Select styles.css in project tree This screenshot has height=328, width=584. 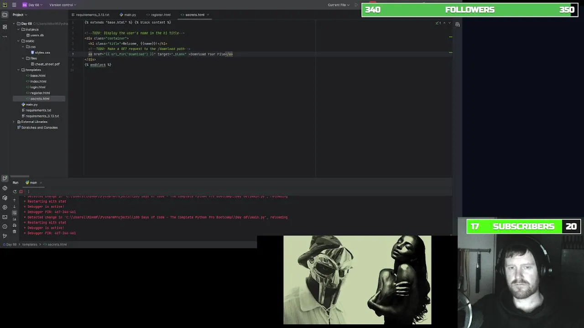tap(40, 52)
